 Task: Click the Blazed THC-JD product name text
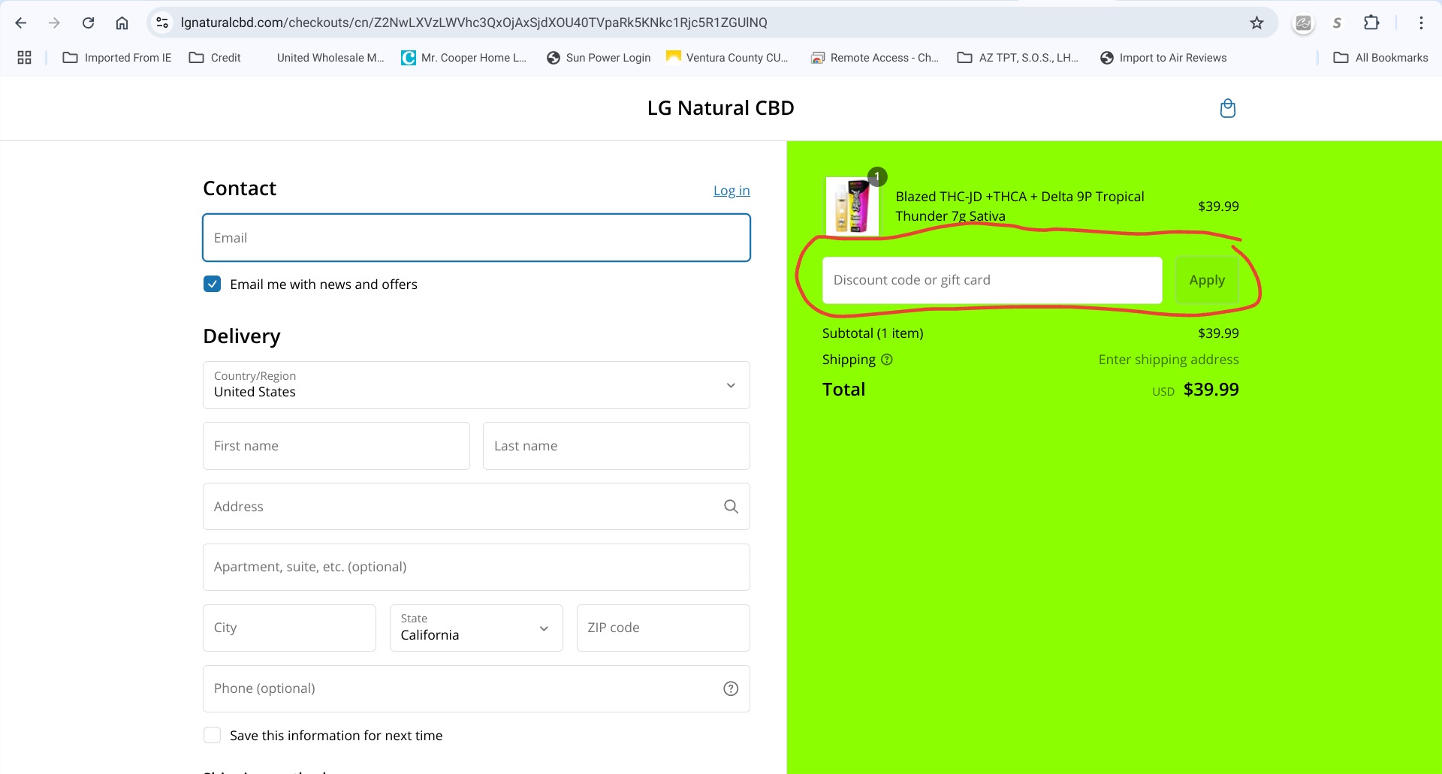[1020, 206]
